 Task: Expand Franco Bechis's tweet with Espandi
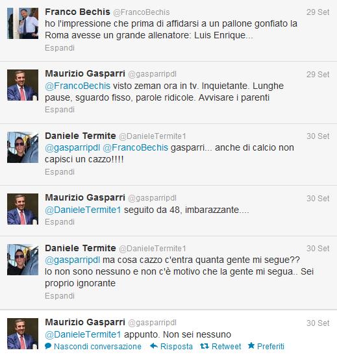pyautogui.click(x=60, y=48)
